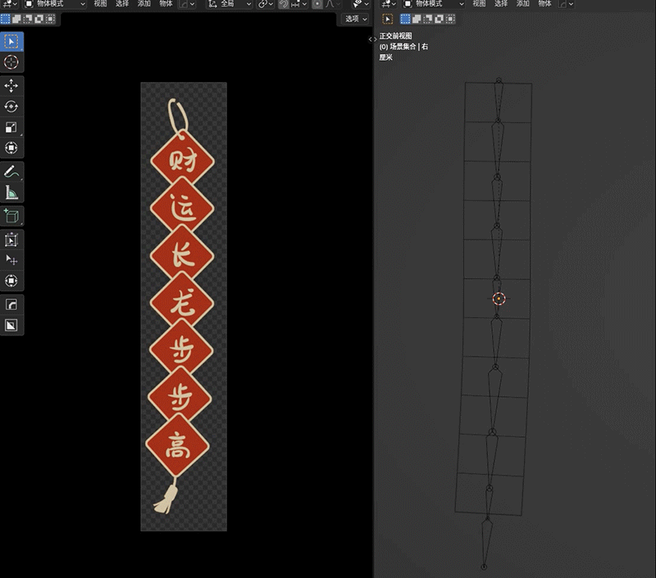Open 添加 menu in right viewport

[x=522, y=4]
